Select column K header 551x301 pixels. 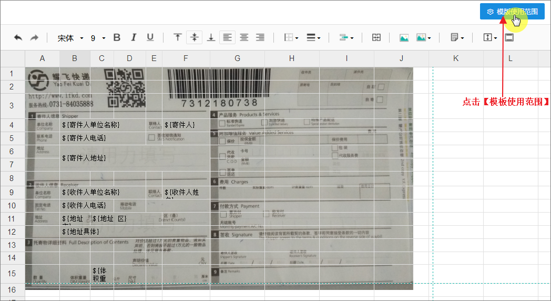(456, 58)
